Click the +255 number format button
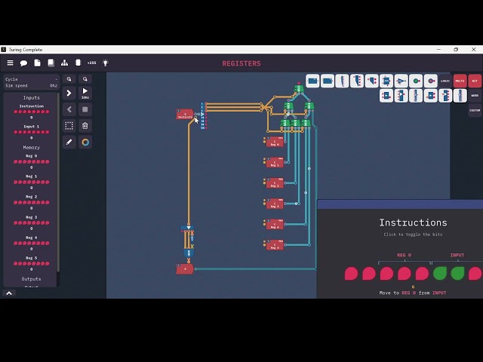483x362 pixels. pos(91,63)
